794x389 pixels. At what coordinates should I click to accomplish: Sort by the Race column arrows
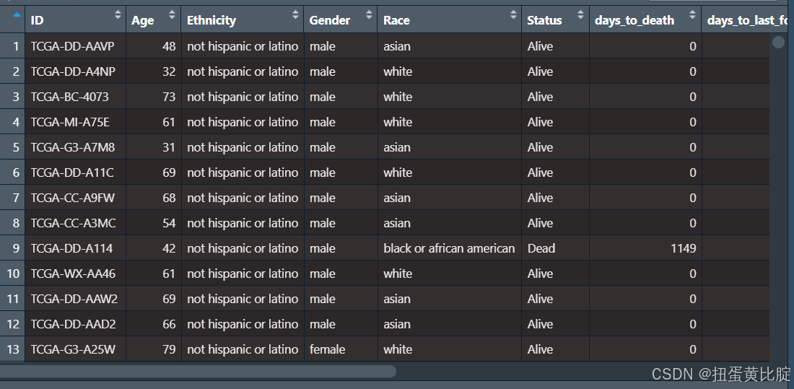[513, 14]
